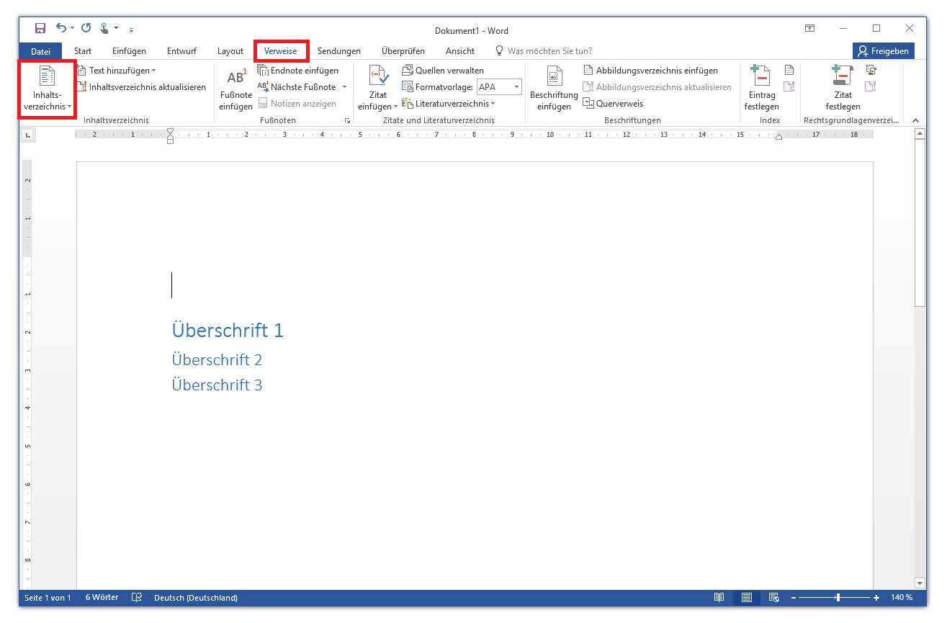Click the Überschrift 3 heading text

(217, 385)
